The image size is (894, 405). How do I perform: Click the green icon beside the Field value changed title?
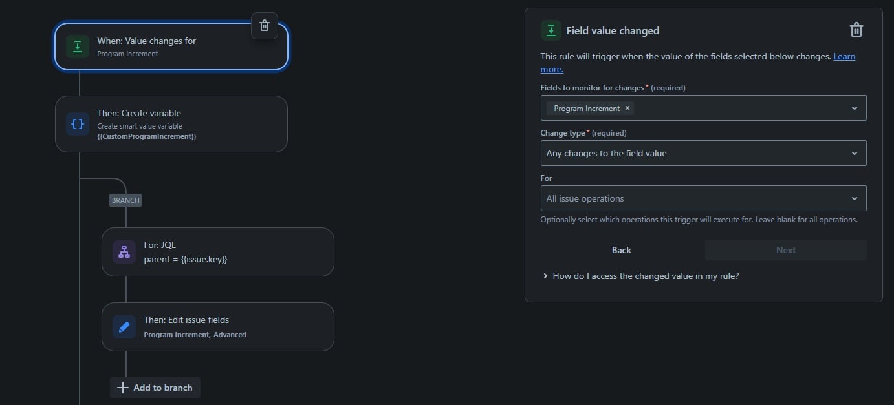click(551, 30)
